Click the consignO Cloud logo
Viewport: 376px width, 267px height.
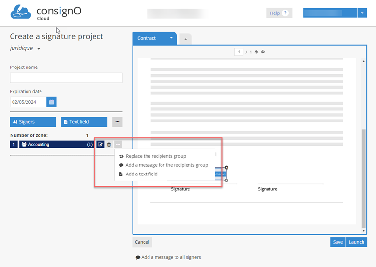pyautogui.click(x=46, y=13)
